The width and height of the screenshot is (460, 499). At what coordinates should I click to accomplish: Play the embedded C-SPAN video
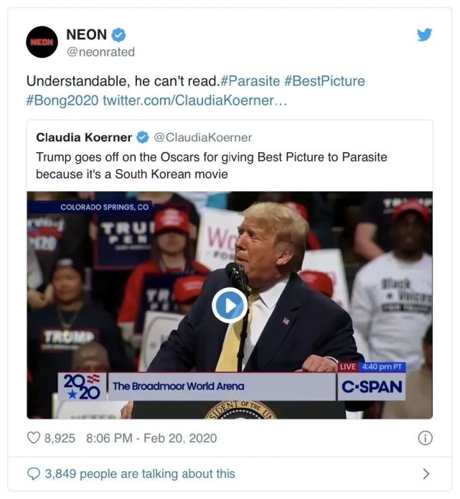click(230, 307)
